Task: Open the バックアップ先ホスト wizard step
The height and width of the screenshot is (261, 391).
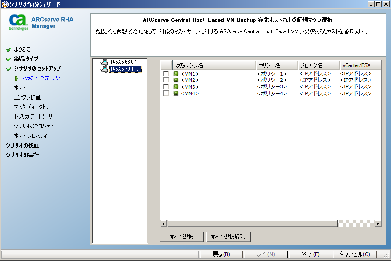Action: pos(42,78)
